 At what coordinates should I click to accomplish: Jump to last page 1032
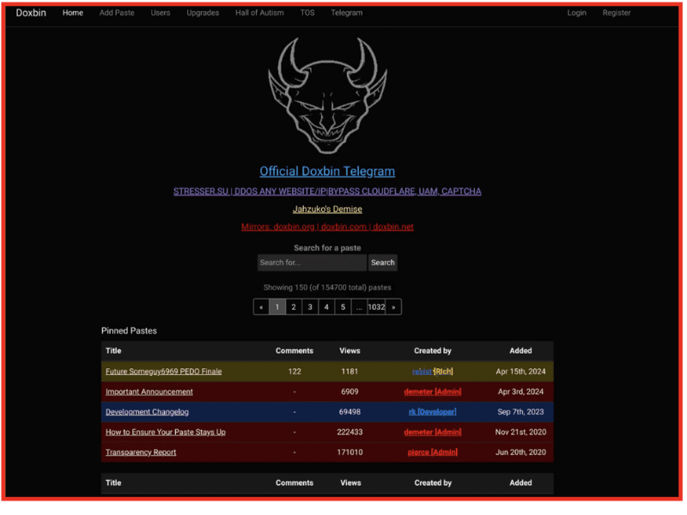(x=376, y=307)
